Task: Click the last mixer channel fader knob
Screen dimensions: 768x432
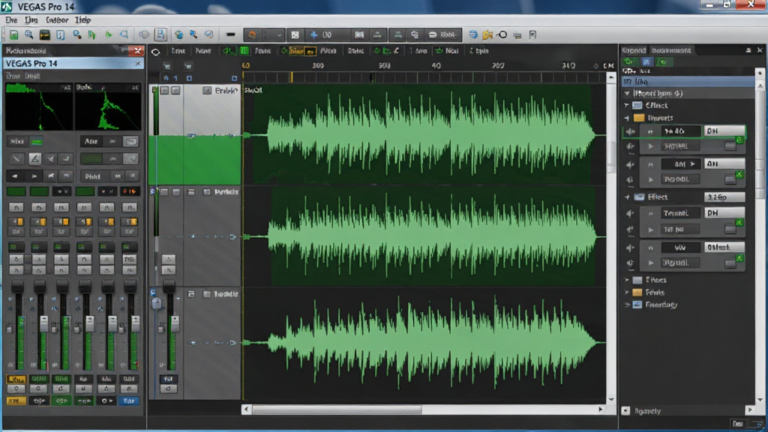Action: 130,286
